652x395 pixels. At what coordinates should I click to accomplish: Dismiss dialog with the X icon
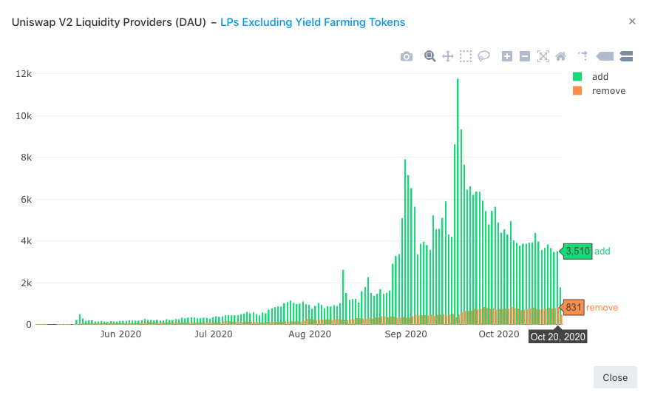coord(632,21)
